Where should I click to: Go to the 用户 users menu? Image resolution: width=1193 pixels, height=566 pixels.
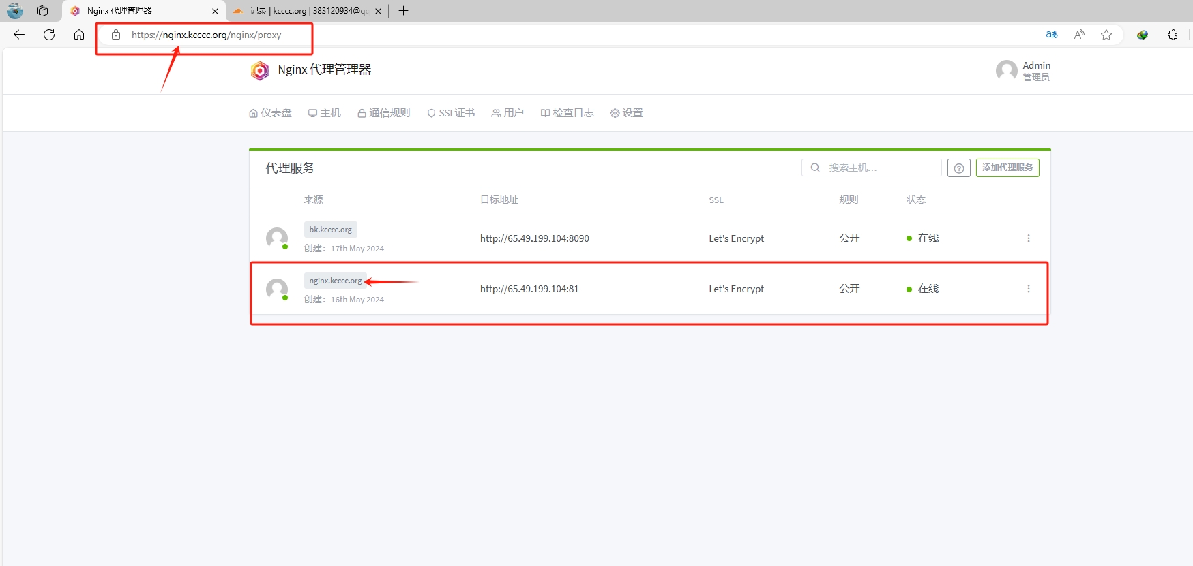507,113
